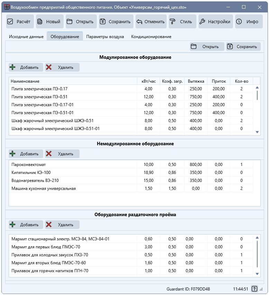Viewport: 269px width, 295px height.
Task: Go to the Кондиционирование tab
Action: point(151,36)
